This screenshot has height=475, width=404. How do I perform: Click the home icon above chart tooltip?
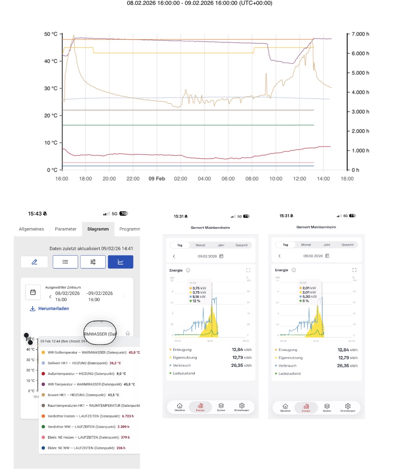128,333
